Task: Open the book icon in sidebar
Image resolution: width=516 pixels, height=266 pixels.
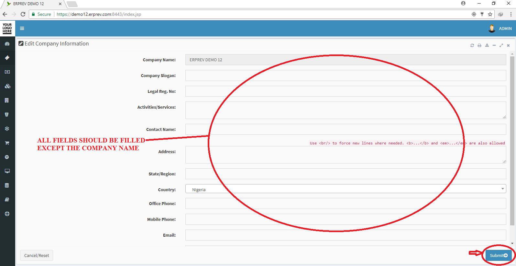Action: click(x=7, y=200)
